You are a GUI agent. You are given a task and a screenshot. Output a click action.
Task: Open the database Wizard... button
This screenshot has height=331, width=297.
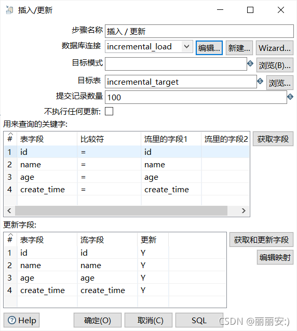click(275, 48)
